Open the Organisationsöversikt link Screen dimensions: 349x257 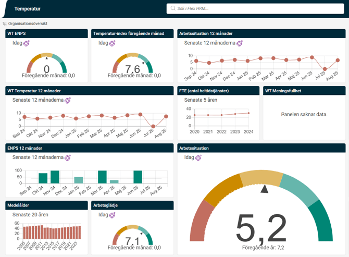click(28, 23)
